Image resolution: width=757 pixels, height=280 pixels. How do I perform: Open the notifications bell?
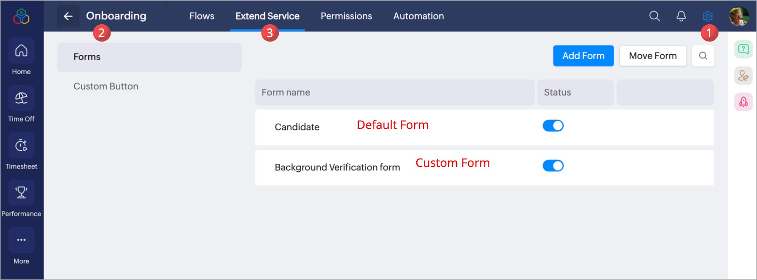(x=681, y=16)
